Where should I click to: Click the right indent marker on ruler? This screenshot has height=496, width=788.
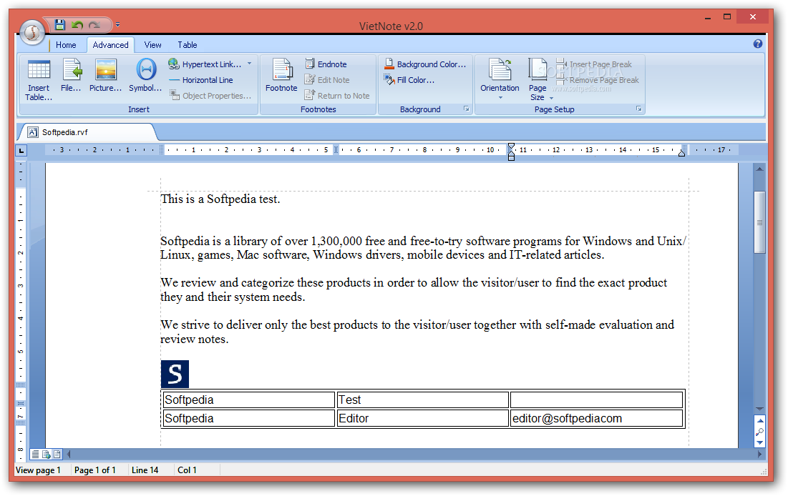(681, 152)
